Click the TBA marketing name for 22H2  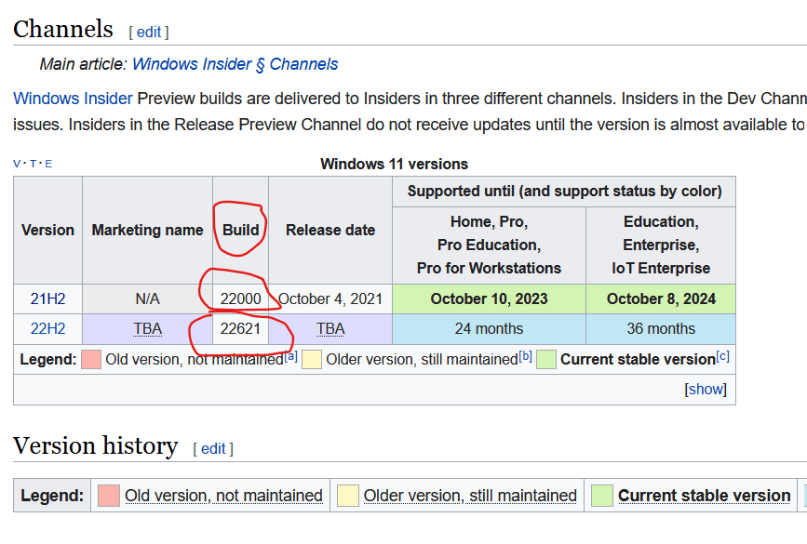click(x=148, y=328)
